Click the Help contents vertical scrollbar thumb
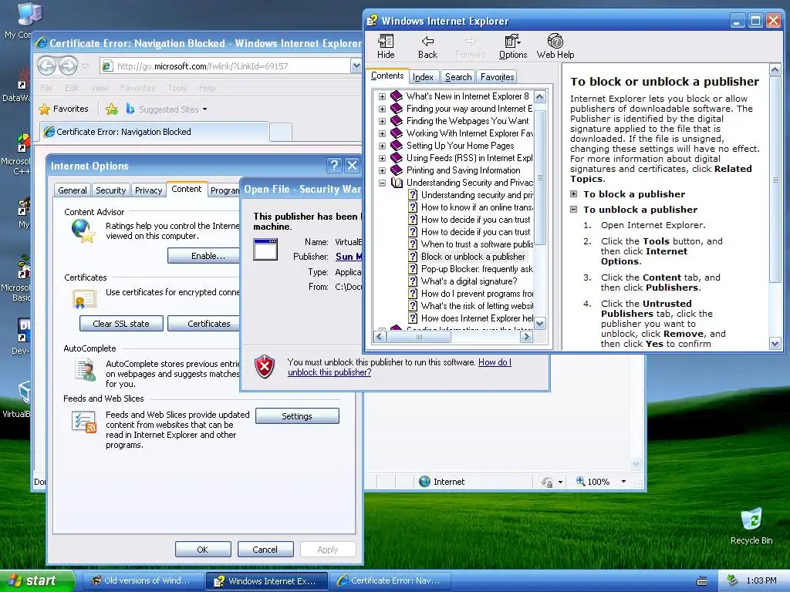Viewport: 790px width, 592px height. coord(539,178)
